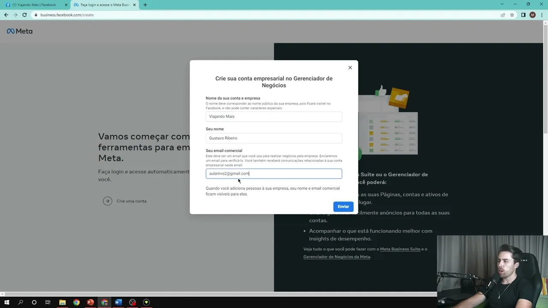The width and height of the screenshot is (548, 308).
Task: Click the Meta logo
Action: 20,31
